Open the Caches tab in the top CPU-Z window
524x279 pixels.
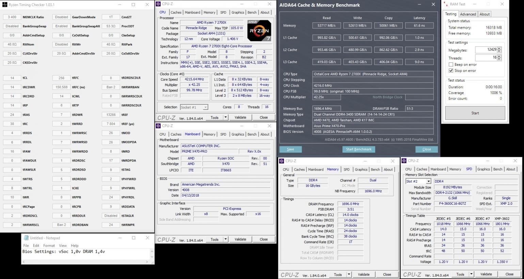click(176, 12)
